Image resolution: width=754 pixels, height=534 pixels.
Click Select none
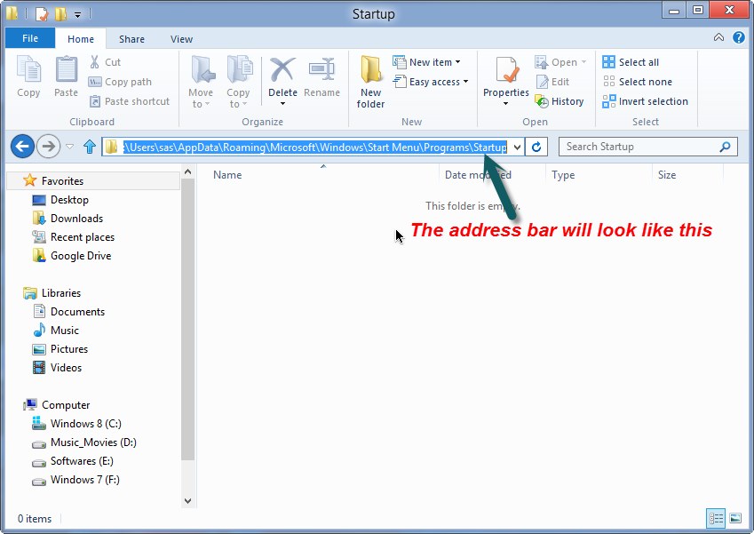tap(637, 82)
